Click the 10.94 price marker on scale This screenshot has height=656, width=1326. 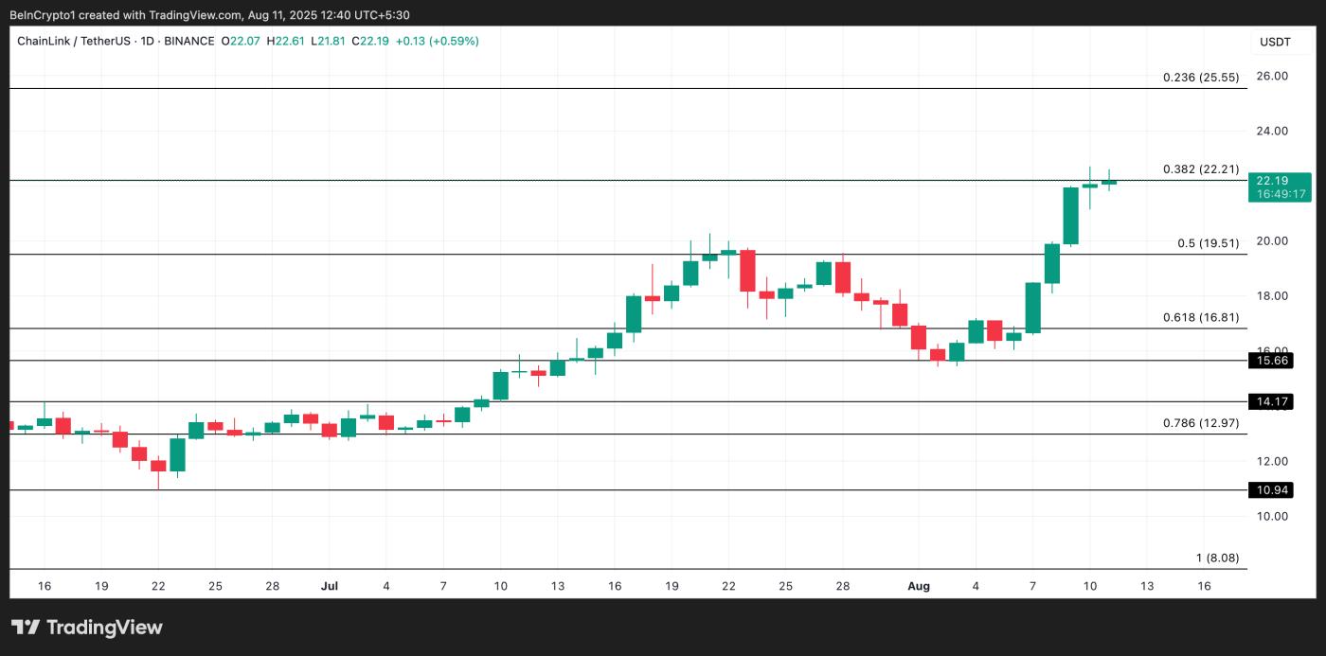(1269, 489)
